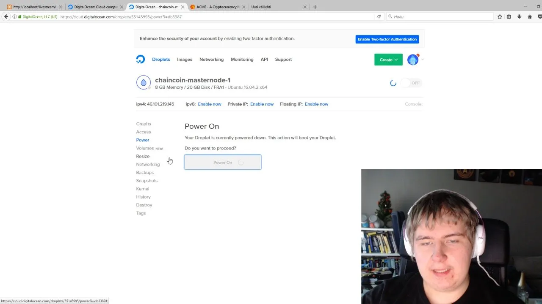Viewport: 542px width, 304px height.
Task: Expand the account dropdown arrow beside avatar
Action: [422, 60]
